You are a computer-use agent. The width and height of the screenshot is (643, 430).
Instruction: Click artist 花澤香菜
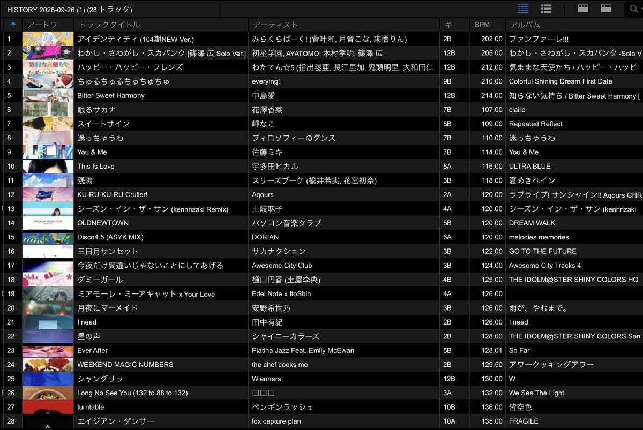click(x=267, y=110)
